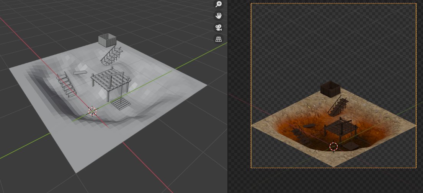The image size is (423, 193).
Task: Click the 3D cursor in the rendered view
Action: [333, 147]
